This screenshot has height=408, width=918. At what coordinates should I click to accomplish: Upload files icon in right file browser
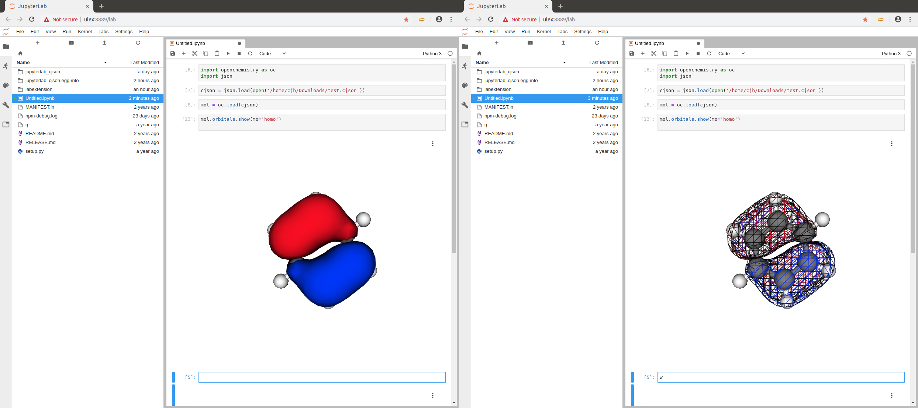(x=563, y=43)
